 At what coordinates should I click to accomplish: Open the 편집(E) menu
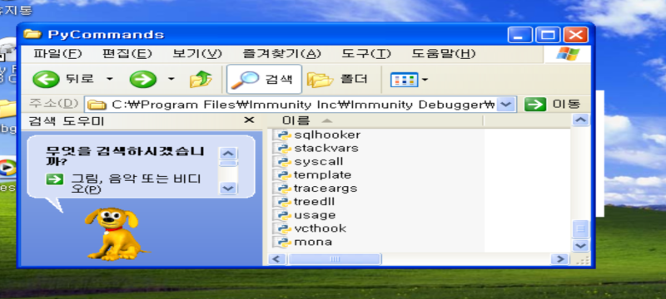(x=127, y=54)
